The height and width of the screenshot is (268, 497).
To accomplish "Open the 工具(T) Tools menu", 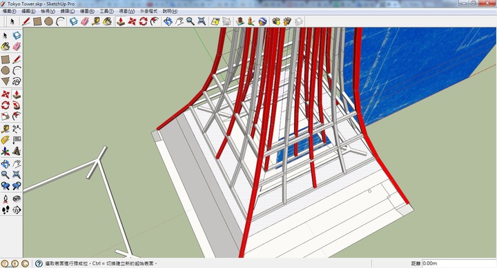I will 106,11.
